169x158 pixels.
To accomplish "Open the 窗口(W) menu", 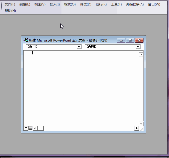I will tap(154, 4).
